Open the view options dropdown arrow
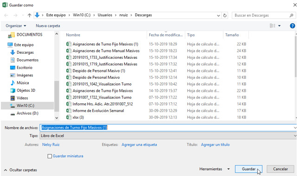This screenshot has width=299, height=176. [280, 26]
